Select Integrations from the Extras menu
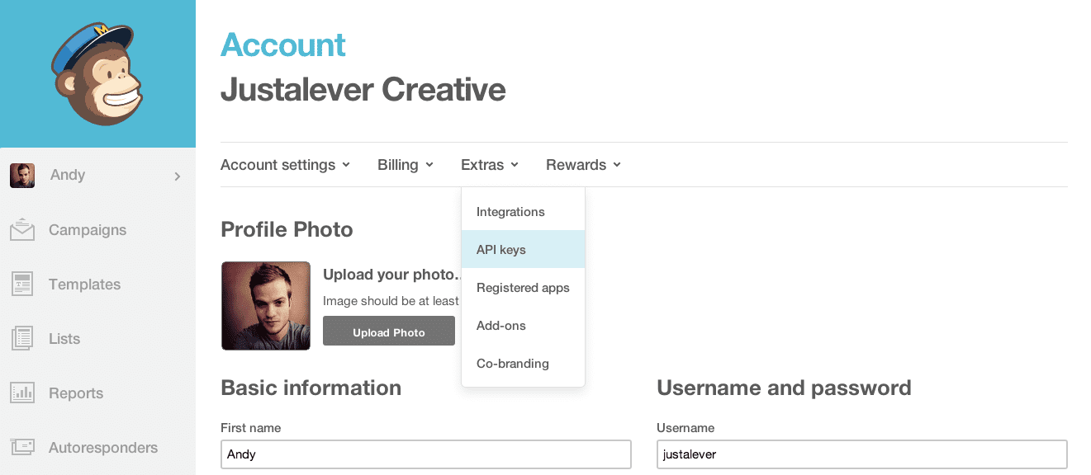 coord(510,212)
